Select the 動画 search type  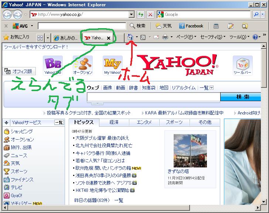tap(120, 88)
